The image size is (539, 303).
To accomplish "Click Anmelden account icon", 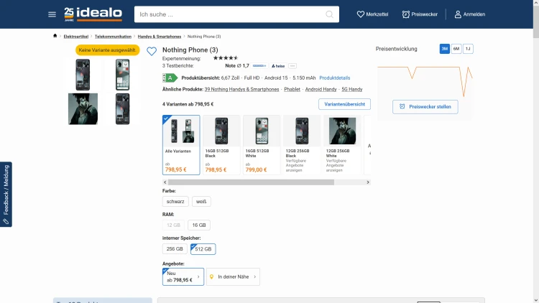I will 469,14.
